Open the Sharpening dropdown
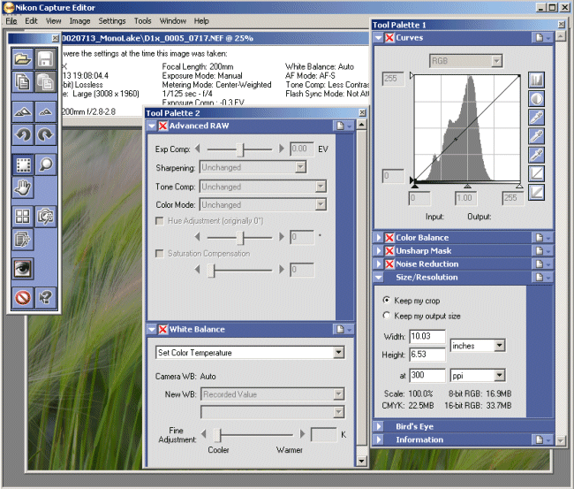This screenshot has height=489, width=574. tap(253, 167)
